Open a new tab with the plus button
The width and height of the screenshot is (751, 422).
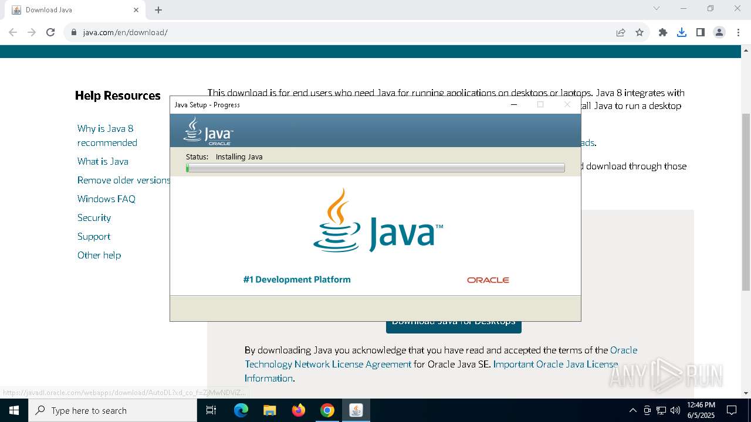(158, 10)
